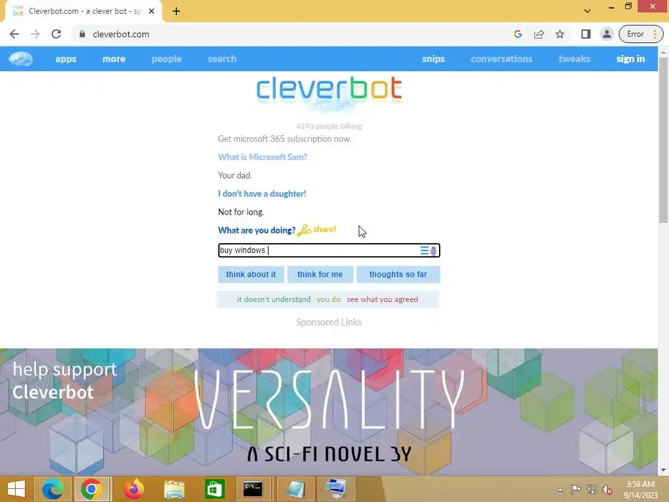Screen dimensions: 669x502
Task: Open the conversations menu item
Action: point(502,59)
